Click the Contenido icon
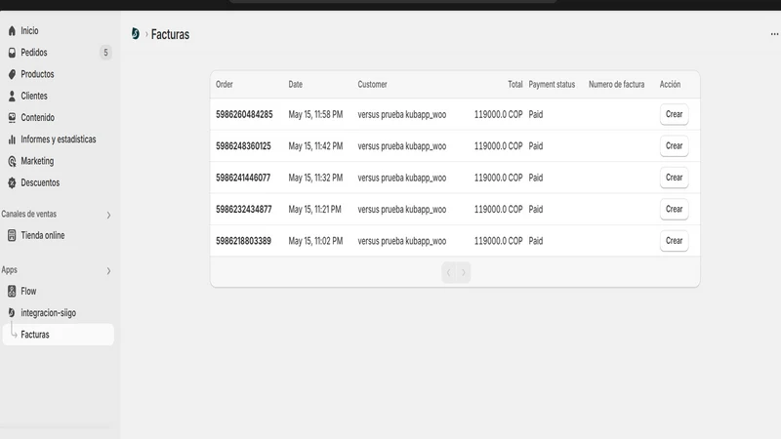The height and width of the screenshot is (439, 781). coord(12,117)
